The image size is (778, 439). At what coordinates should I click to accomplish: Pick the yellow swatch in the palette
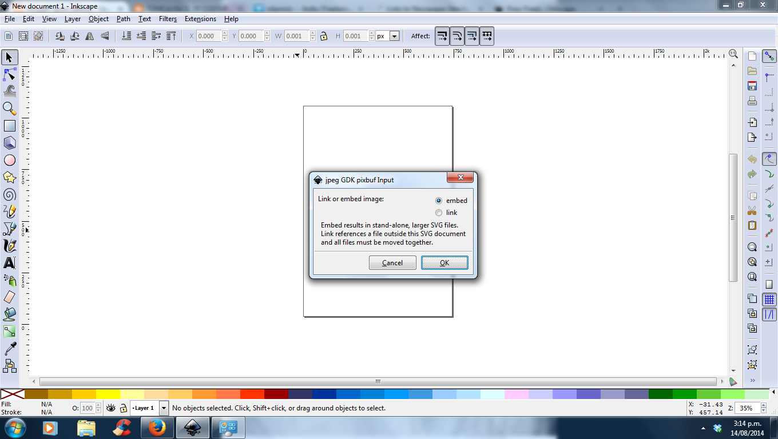(108, 394)
